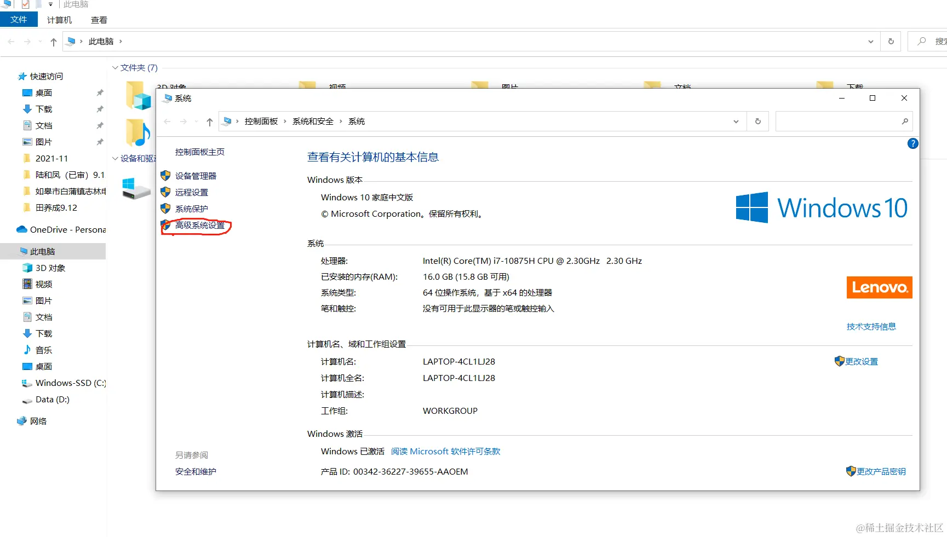
Task: Select 系统和安全 breadcrumb in address bar
Action: tap(313, 122)
